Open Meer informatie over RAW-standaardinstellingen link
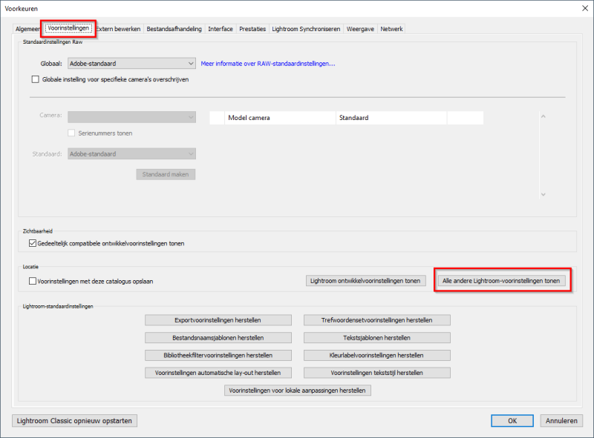The height and width of the screenshot is (438, 594). [268, 64]
